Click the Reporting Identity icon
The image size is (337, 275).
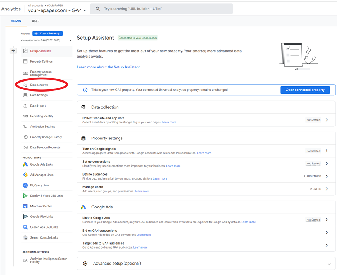pyautogui.click(x=25, y=116)
